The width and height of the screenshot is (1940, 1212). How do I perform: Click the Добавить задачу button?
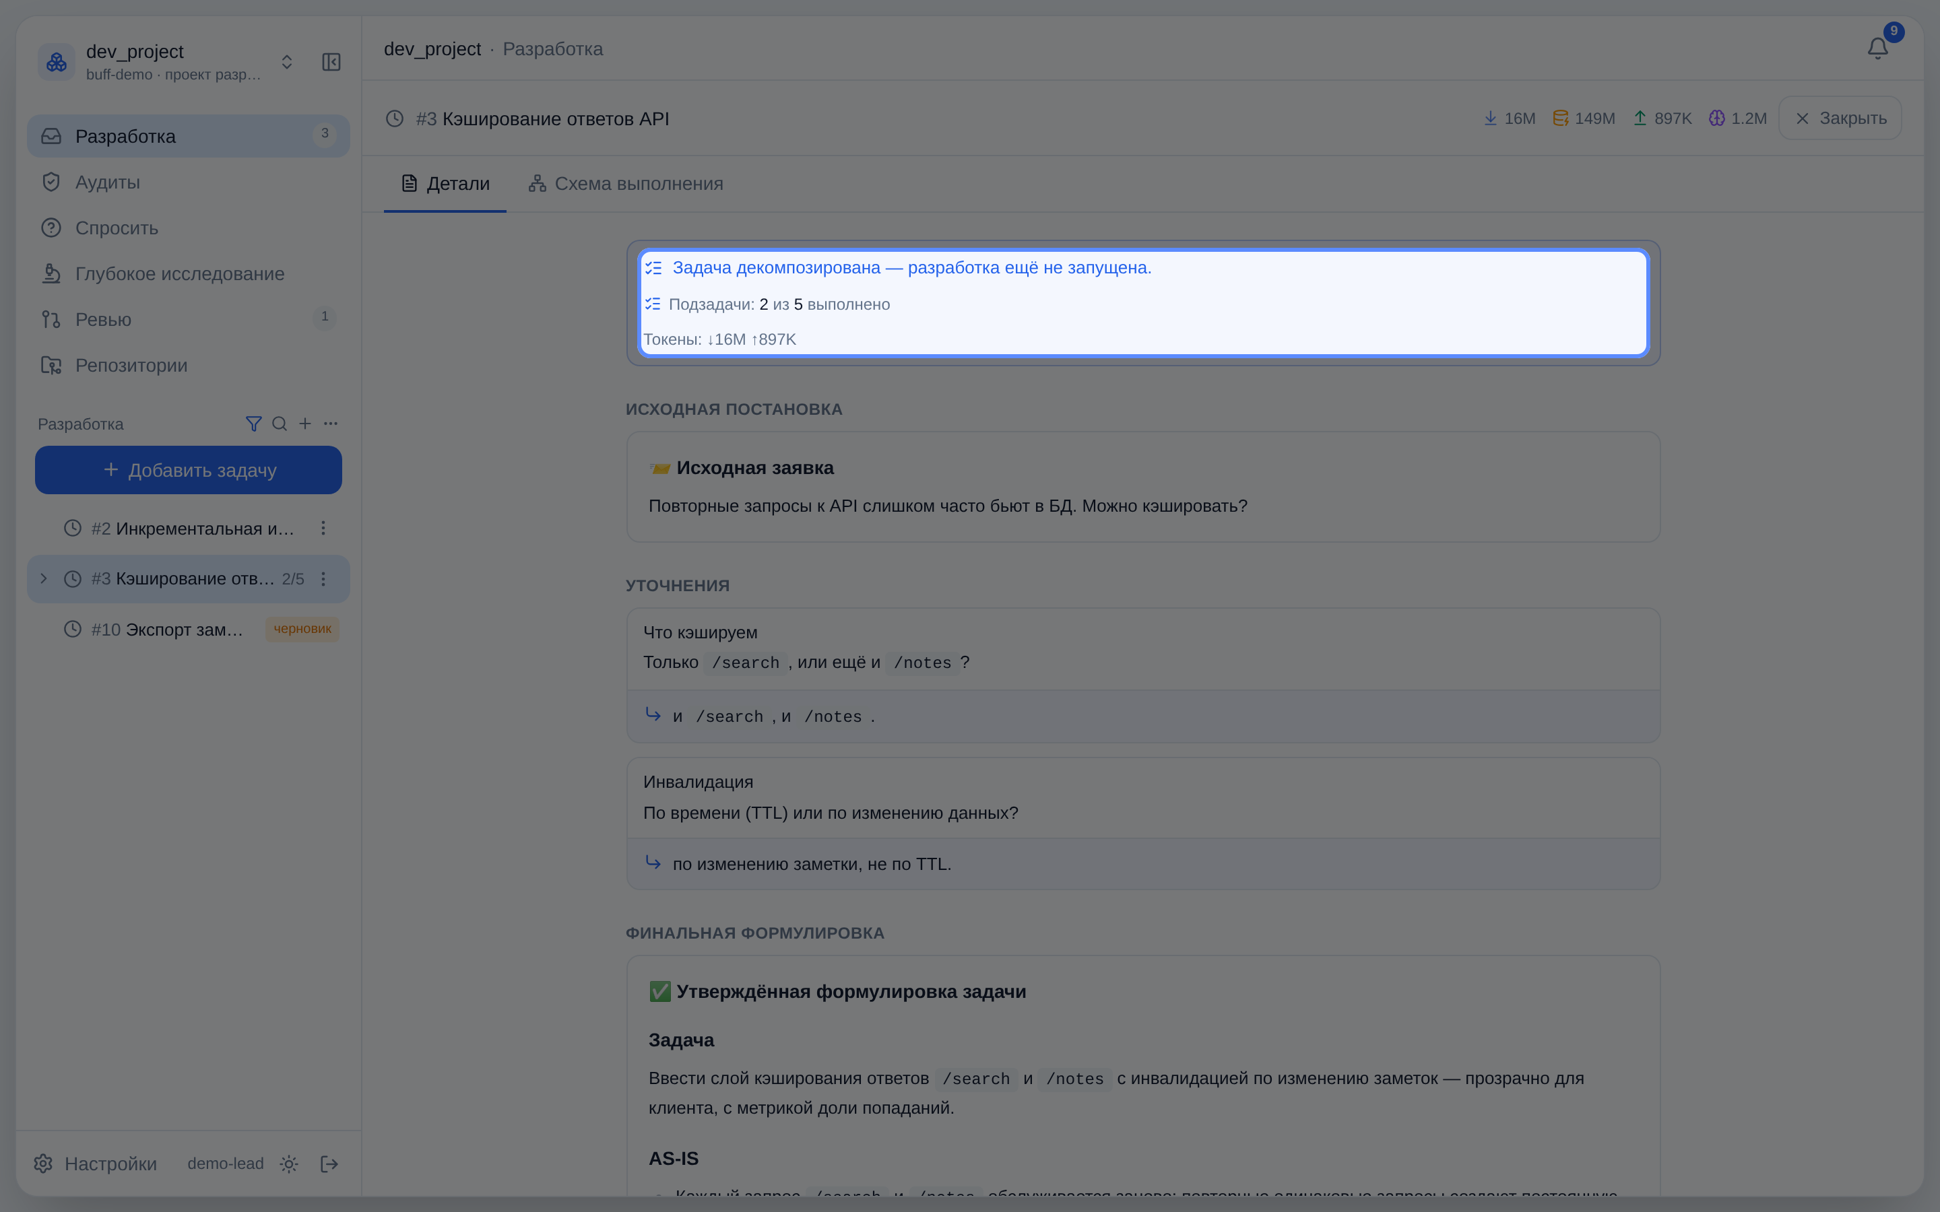[x=189, y=470]
